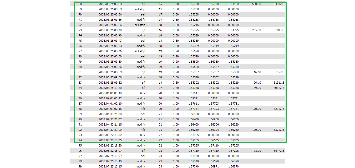Screen dimensions: 355x168
Task: Click profit value 16.60
Action: (x=257, y=72)
